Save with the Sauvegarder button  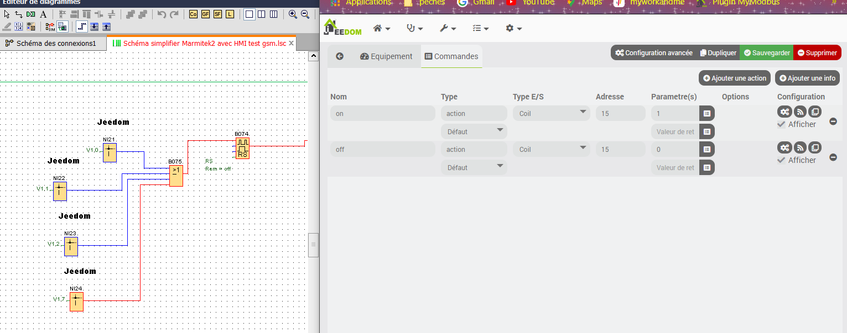coord(767,53)
